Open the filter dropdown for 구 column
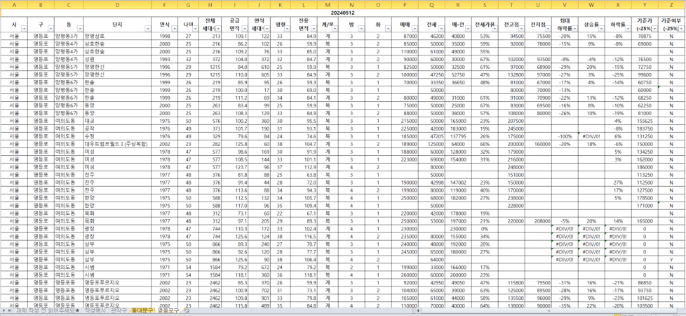The width and height of the screenshot is (686, 316). pyautogui.click(x=50, y=29)
